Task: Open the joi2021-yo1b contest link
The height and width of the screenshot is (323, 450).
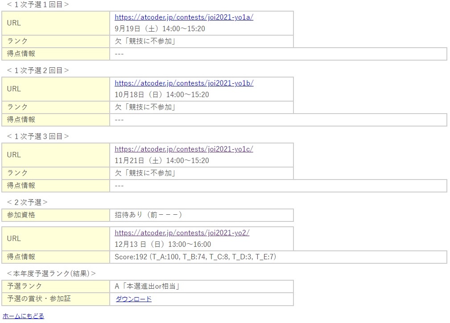Action: (183, 83)
